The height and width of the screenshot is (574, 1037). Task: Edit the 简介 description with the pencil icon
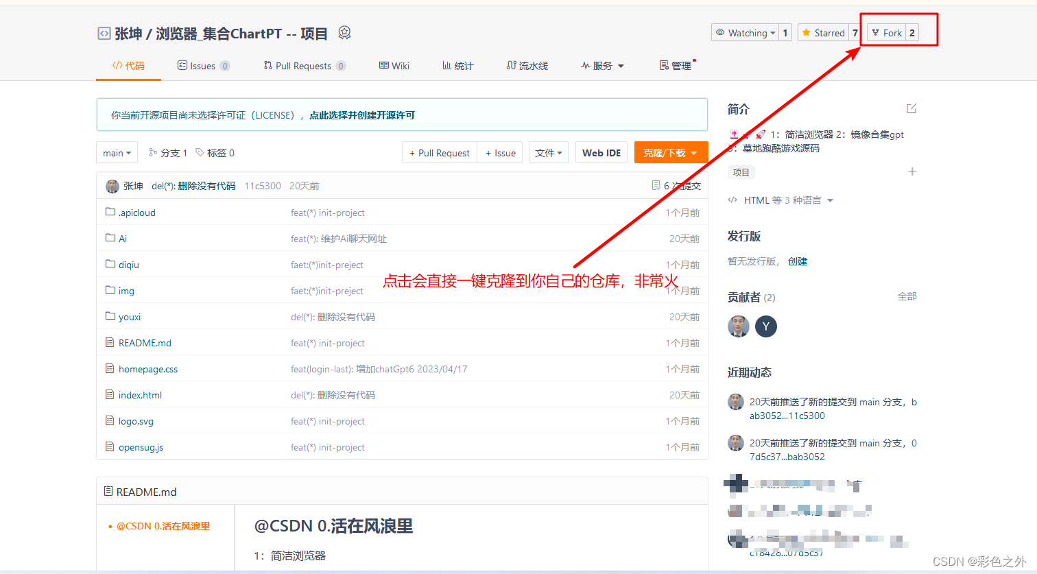click(911, 108)
